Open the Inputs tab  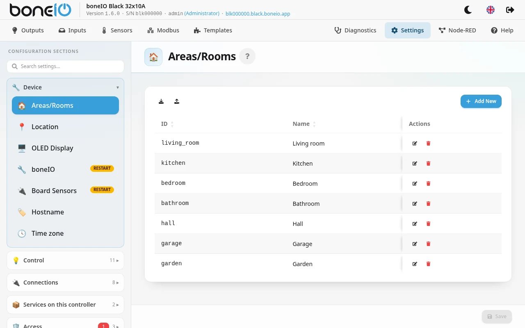point(72,30)
